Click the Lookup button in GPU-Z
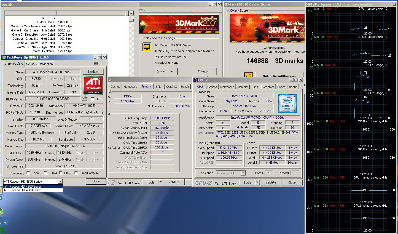The height and width of the screenshot is (234, 398). pyautogui.click(x=93, y=72)
